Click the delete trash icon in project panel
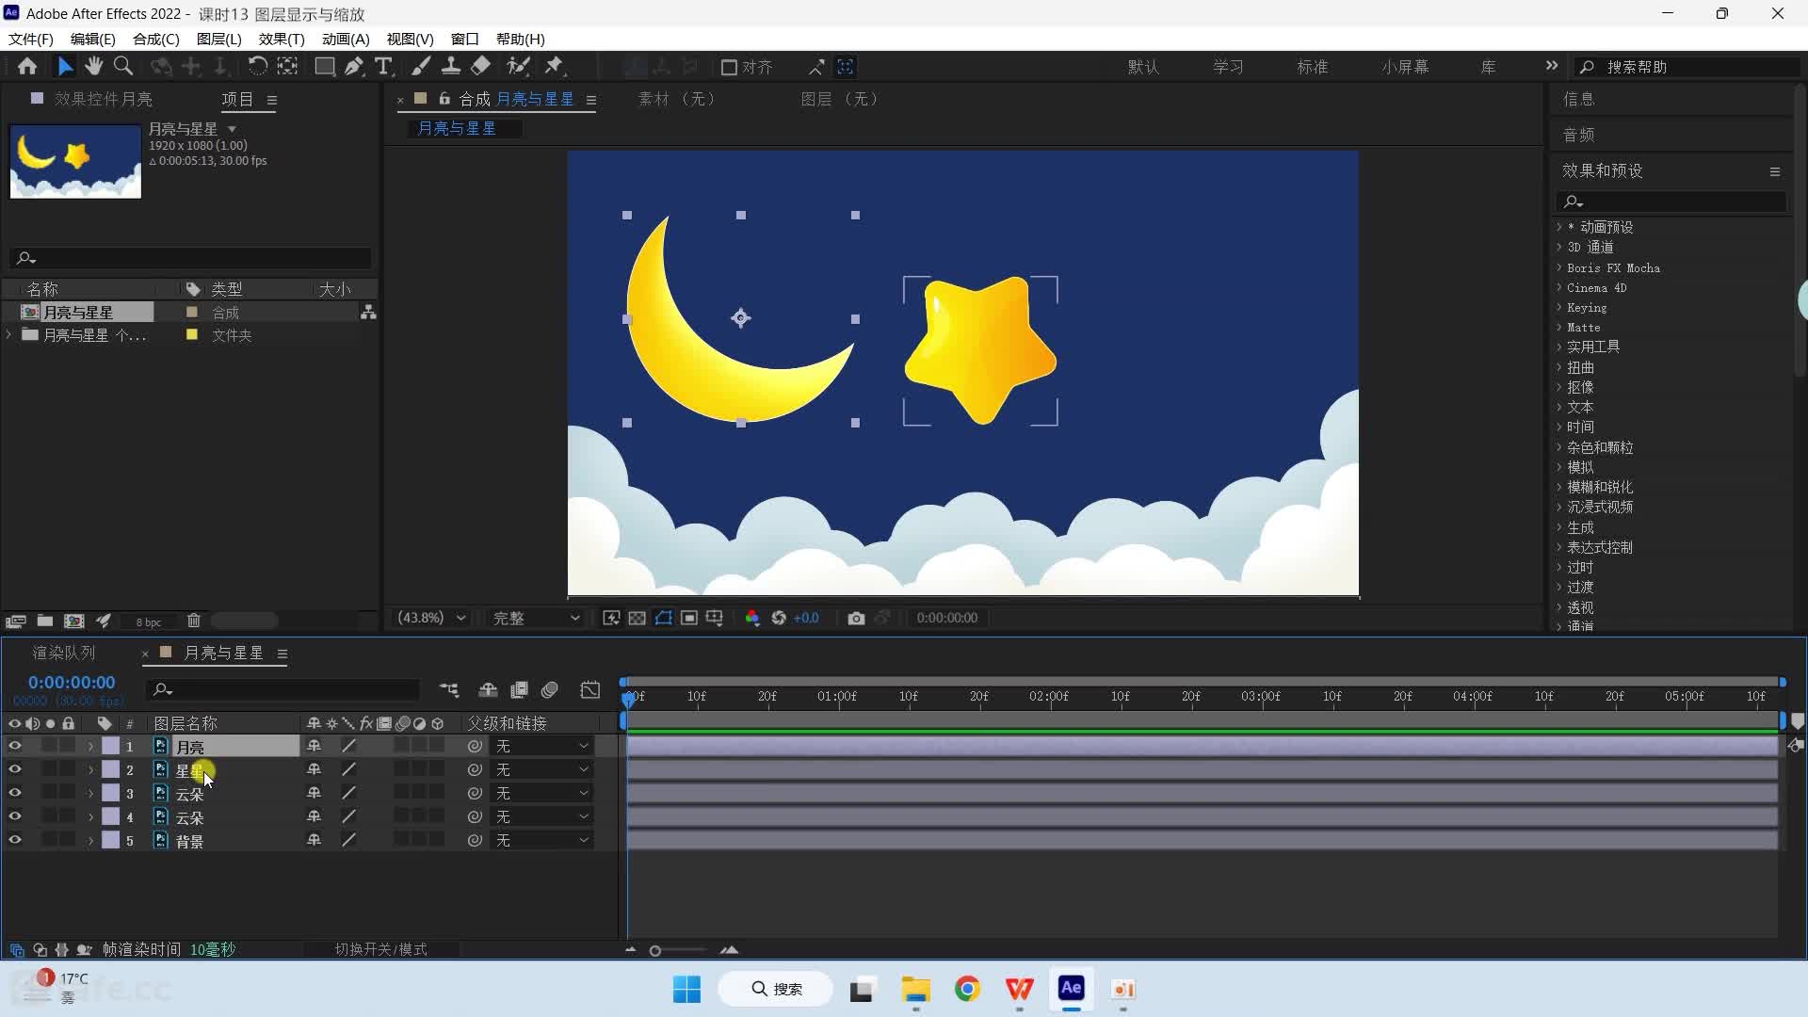 194,621
